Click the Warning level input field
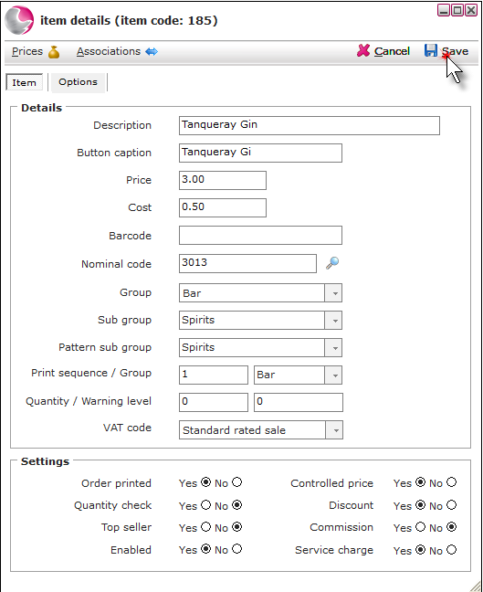 tap(299, 402)
